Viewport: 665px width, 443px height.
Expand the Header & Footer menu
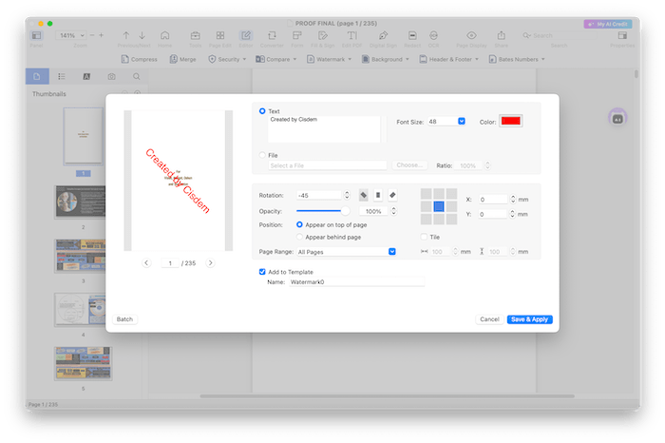point(449,59)
